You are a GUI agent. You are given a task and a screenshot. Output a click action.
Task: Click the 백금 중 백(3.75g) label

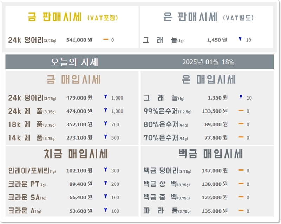tap(167, 197)
